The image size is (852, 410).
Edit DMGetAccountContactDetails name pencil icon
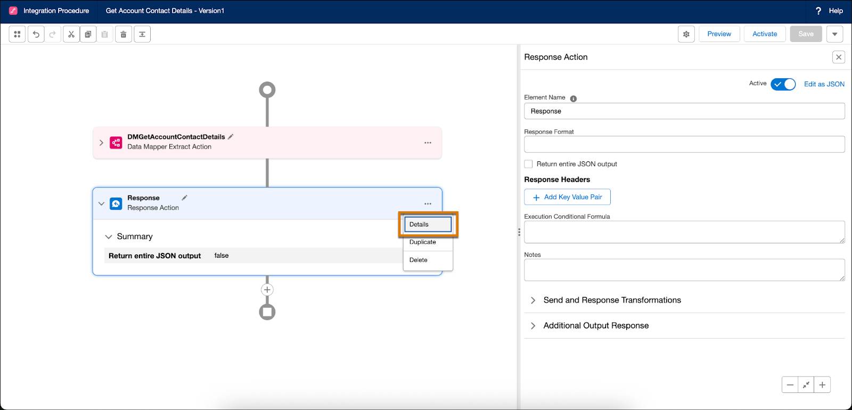click(231, 137)
